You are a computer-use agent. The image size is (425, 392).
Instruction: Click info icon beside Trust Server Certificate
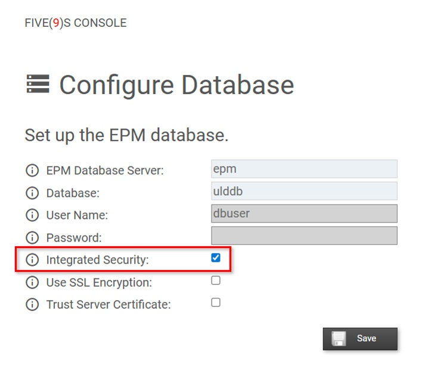(x=32, y=305)
